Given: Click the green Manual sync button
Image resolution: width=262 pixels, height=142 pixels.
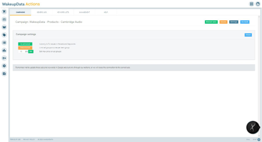Looking at the screenshot, I should [211, 22].
